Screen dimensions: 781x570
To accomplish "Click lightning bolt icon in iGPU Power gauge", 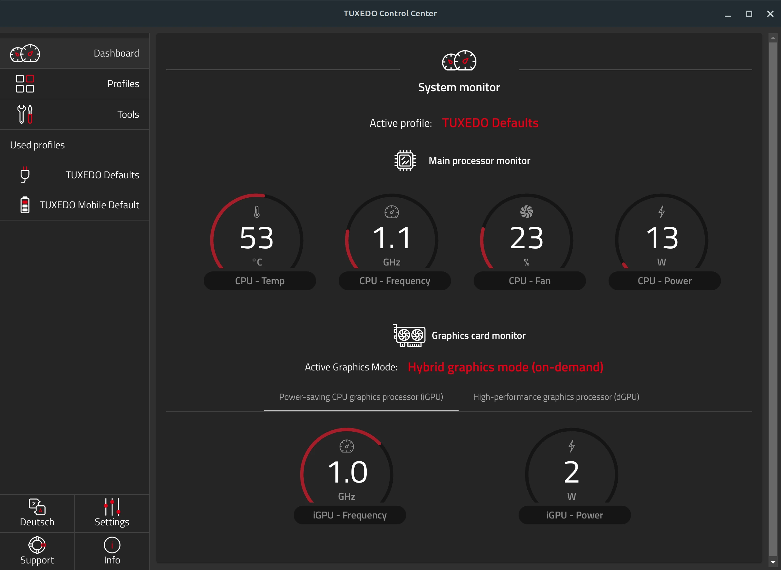I will tap(572, 446).
